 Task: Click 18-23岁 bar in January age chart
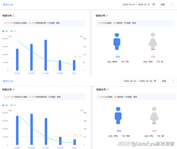pos(17,60)
